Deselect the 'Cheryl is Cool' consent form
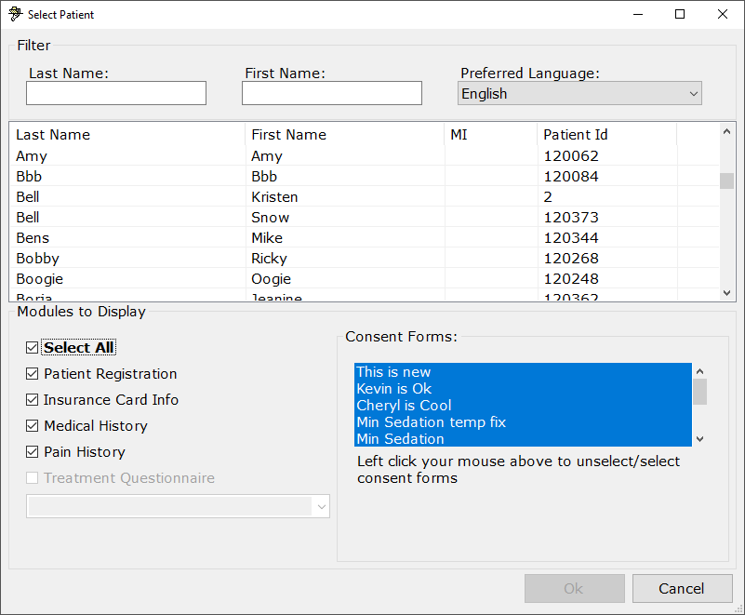Viewport: 745px width, 615px height. coord(404,406)
